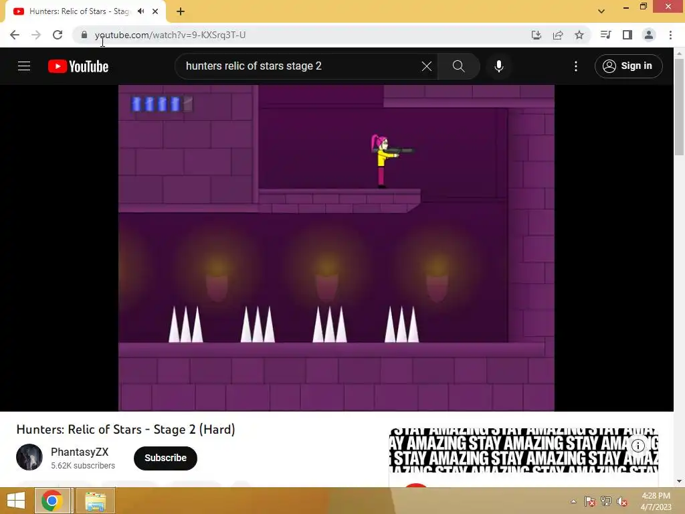The height and width of the screenshot is (514, 685).
Task: Open File Explorer from the taskbar
Action: (96, 501)
